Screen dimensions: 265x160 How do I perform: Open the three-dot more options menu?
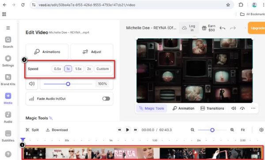253,108
